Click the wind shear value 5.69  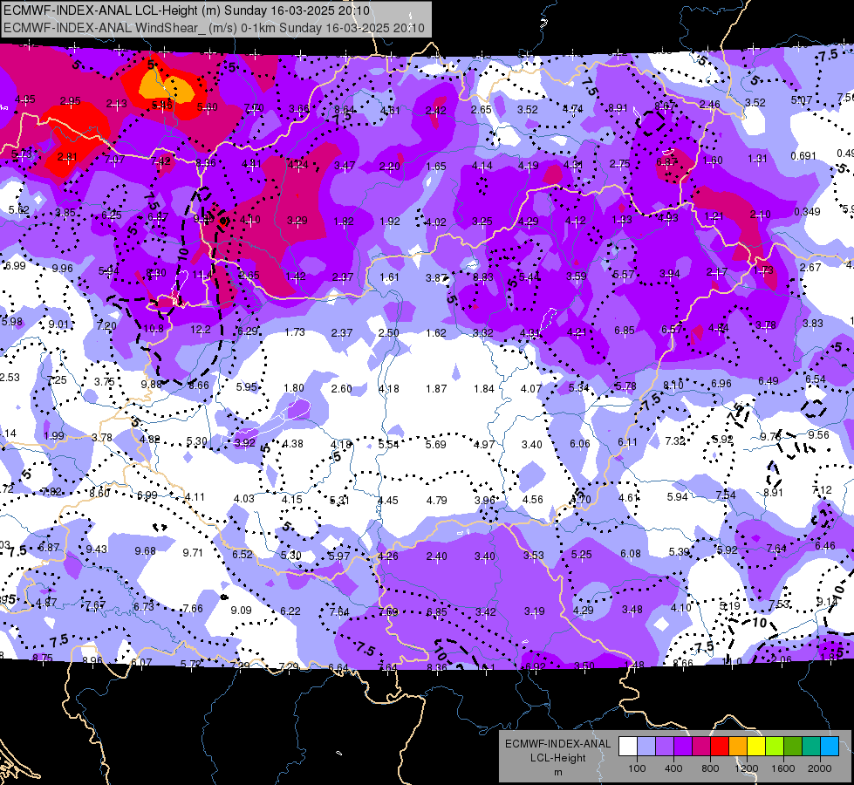pyautogui.click(x=436, y=445)
